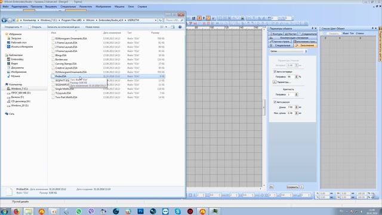Open the Справка menu in Wilcom
Screen dimensions: 382x215
[x=142, y=7]
